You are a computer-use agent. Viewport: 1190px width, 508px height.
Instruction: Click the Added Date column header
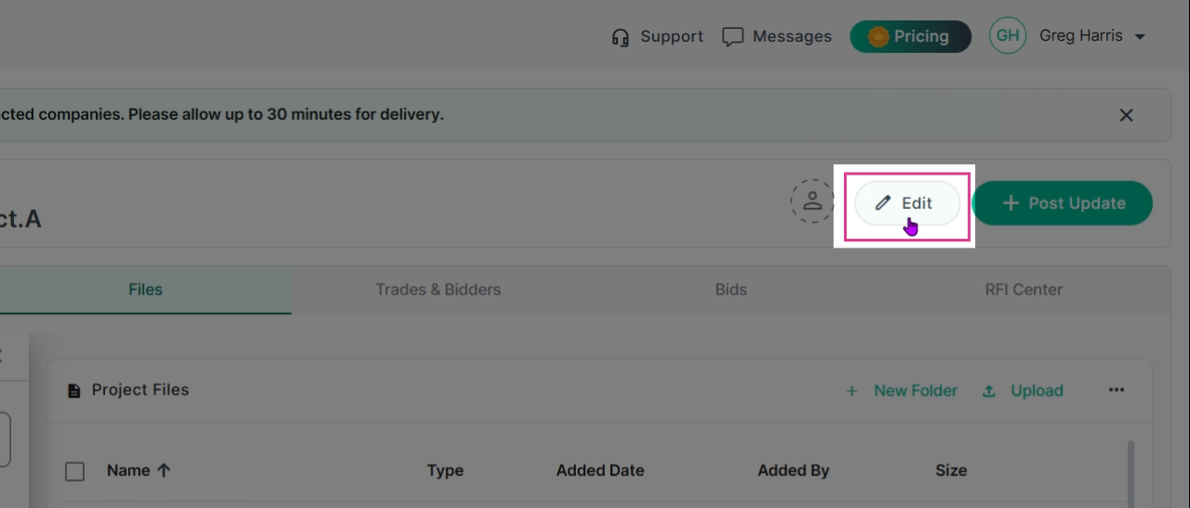[x=600, y=470]
